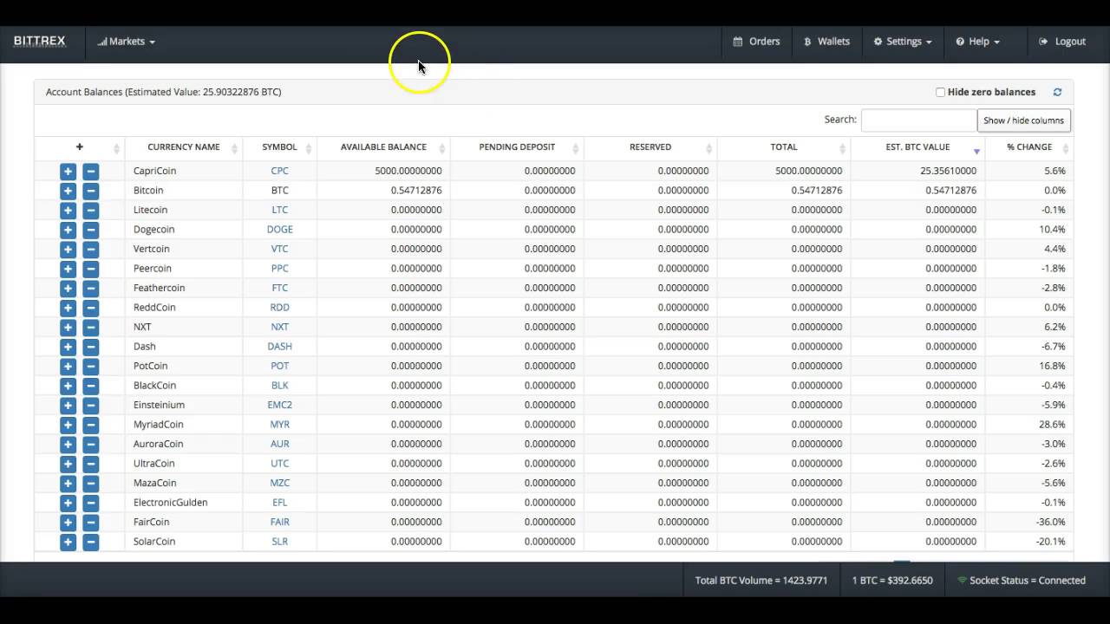Open deposit for Litecoin via plus icon

pyautogui.click(x=68, y=211)
